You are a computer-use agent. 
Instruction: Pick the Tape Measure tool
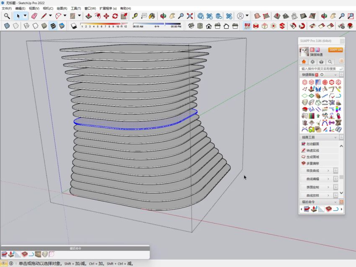[135, 16]
